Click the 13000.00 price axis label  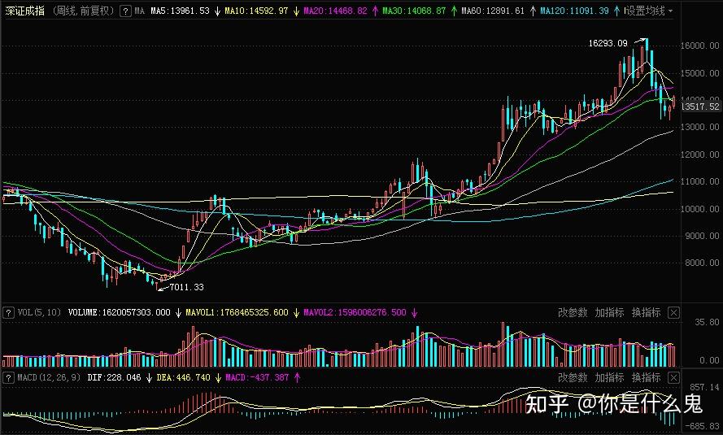click(700, 127)
